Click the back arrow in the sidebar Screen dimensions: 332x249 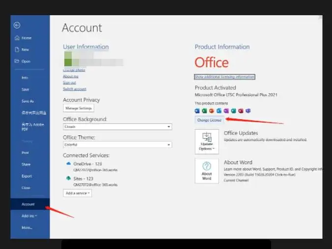coord(17,25)
